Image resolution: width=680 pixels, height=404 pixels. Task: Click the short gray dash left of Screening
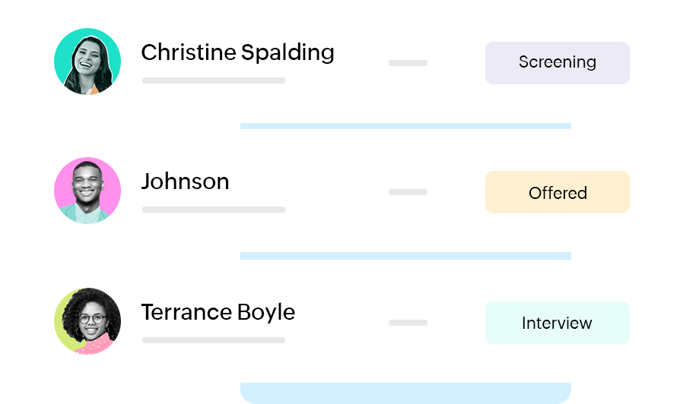point(408,63)
